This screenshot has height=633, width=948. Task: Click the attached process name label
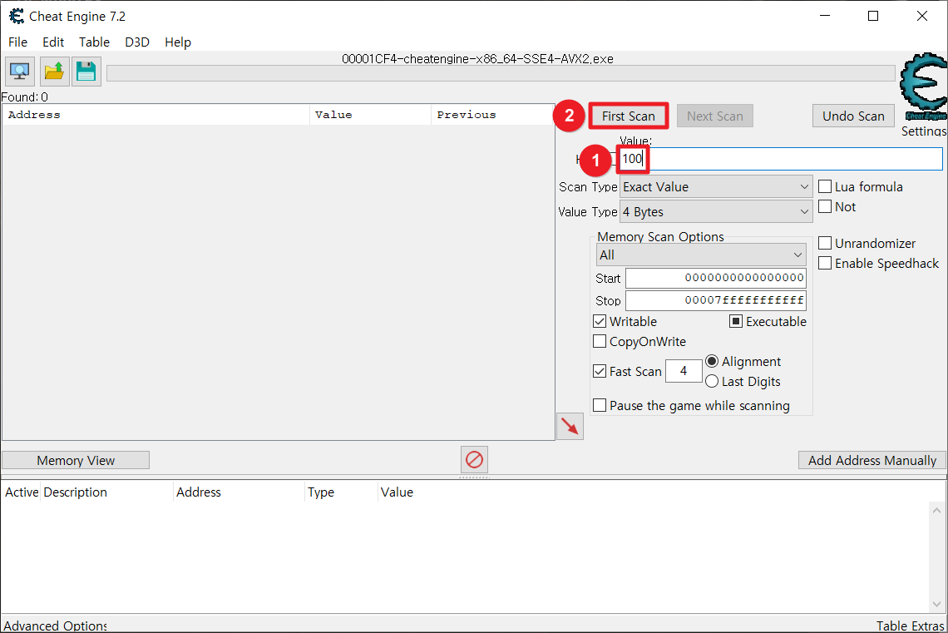click(477, 59)
